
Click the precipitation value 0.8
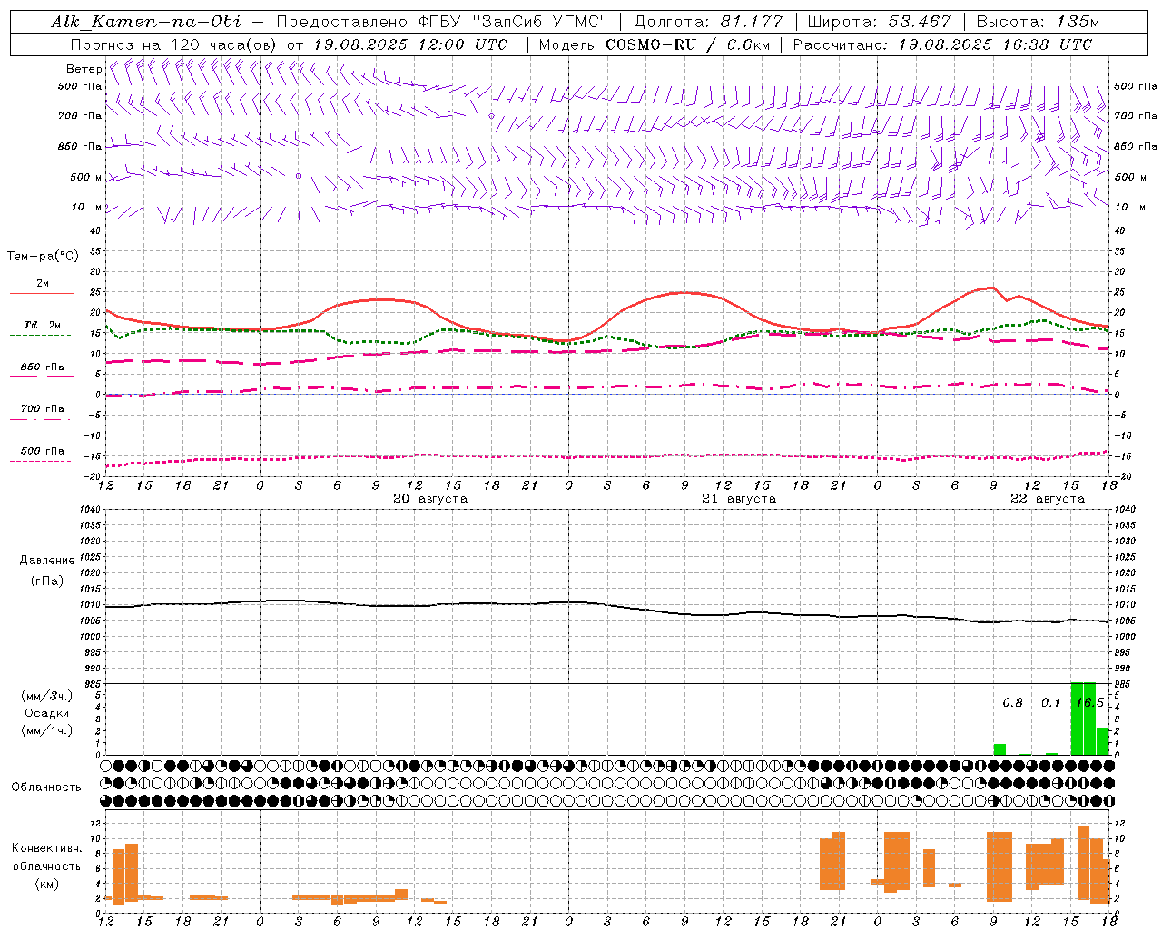(1012, 703)
